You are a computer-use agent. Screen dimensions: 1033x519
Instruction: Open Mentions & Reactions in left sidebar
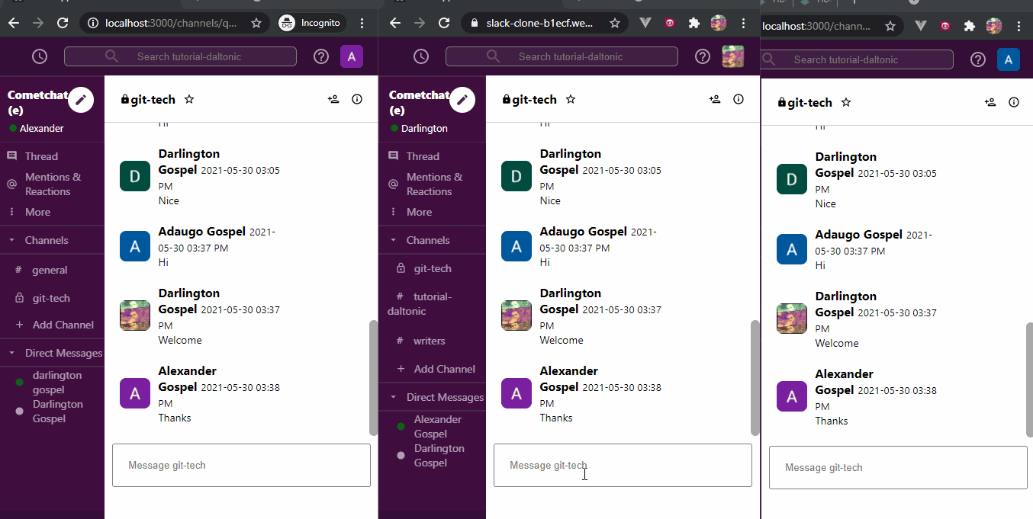(52, 184)
